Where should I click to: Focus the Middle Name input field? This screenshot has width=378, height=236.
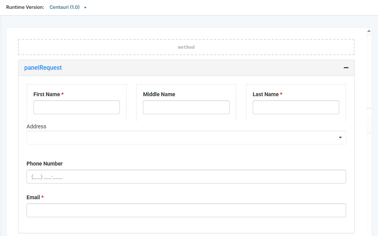point(186,107)
